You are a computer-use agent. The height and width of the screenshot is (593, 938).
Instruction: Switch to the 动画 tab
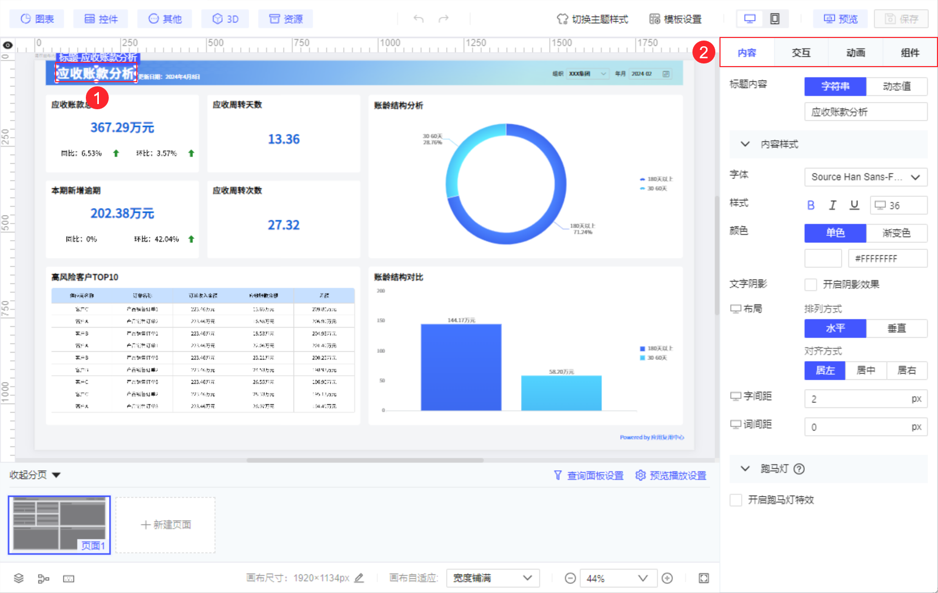tap(856, 53)
